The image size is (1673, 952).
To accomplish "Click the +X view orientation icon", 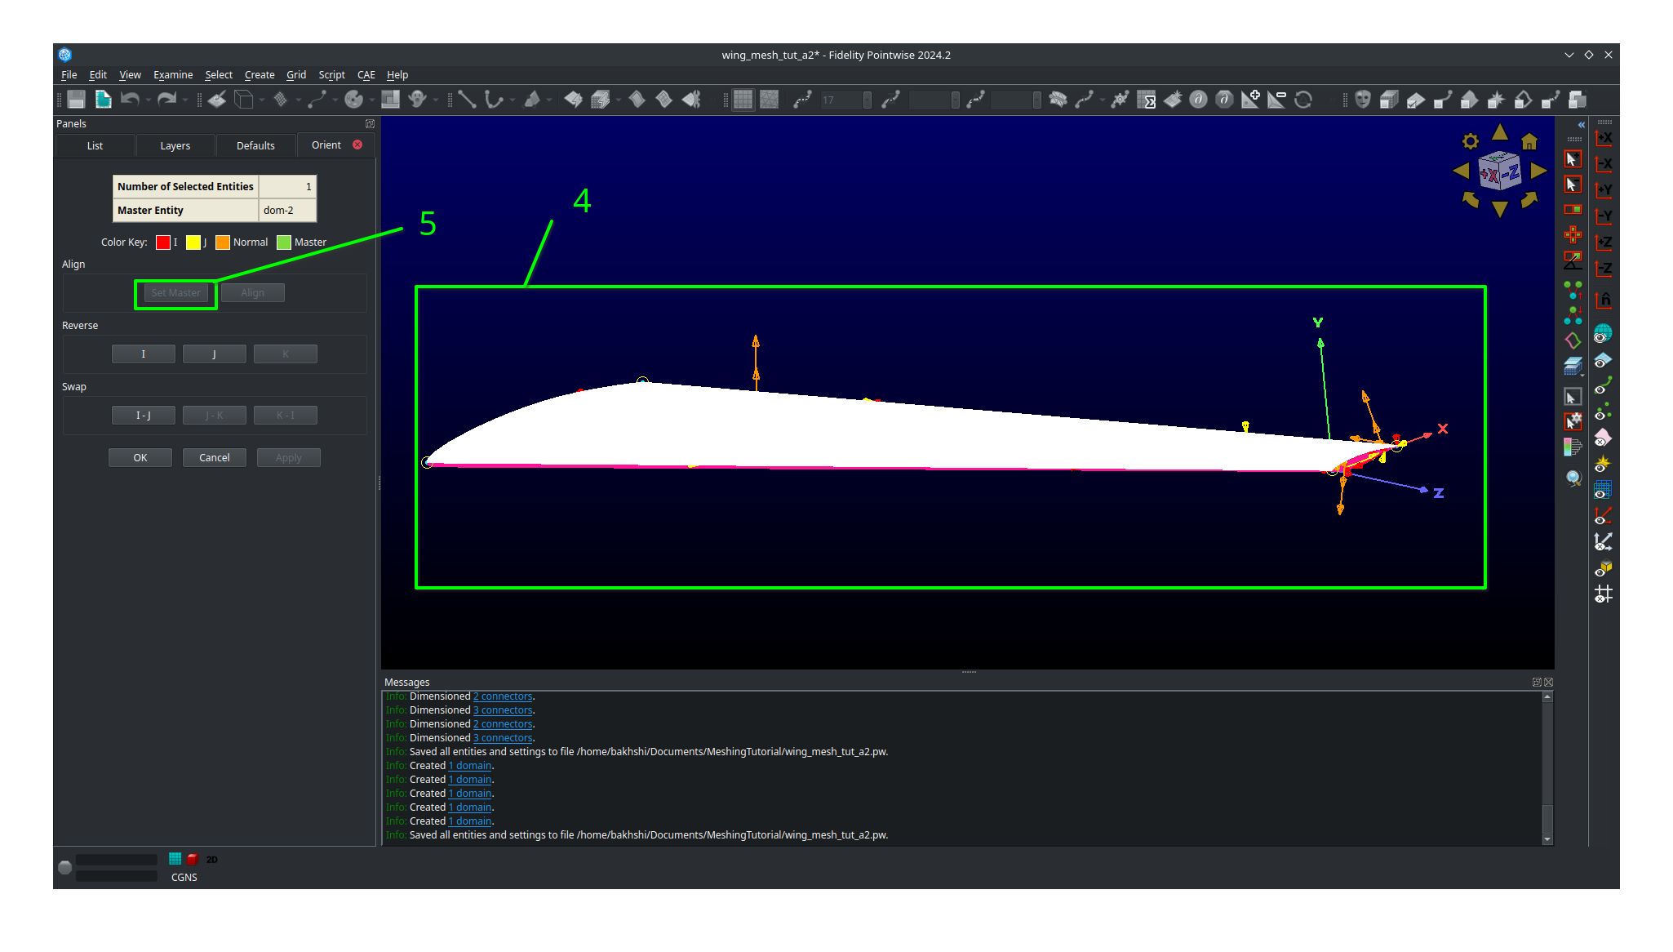I will coord(1603,137).
